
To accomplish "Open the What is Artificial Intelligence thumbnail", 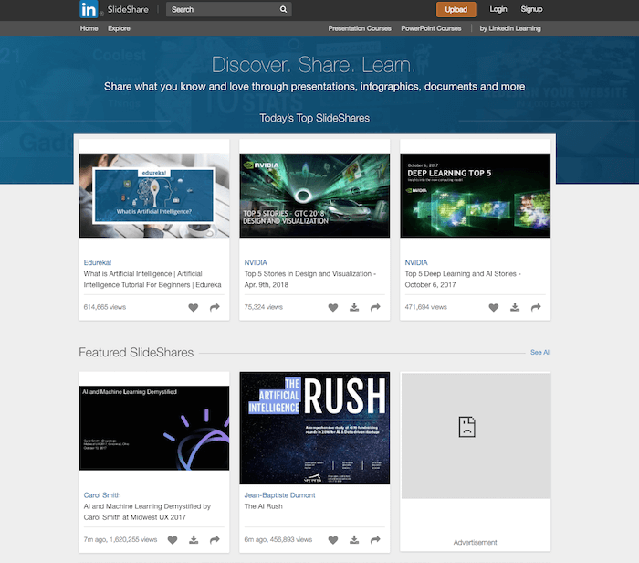I will pos(154,196).
